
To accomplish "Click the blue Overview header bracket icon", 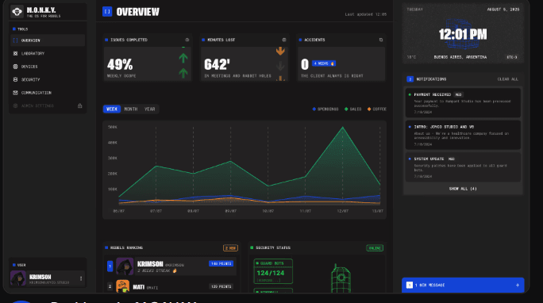I will (107, 12).
